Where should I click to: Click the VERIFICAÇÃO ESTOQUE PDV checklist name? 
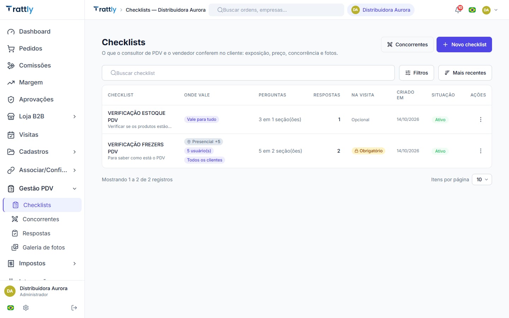click(x=136, y=116)
